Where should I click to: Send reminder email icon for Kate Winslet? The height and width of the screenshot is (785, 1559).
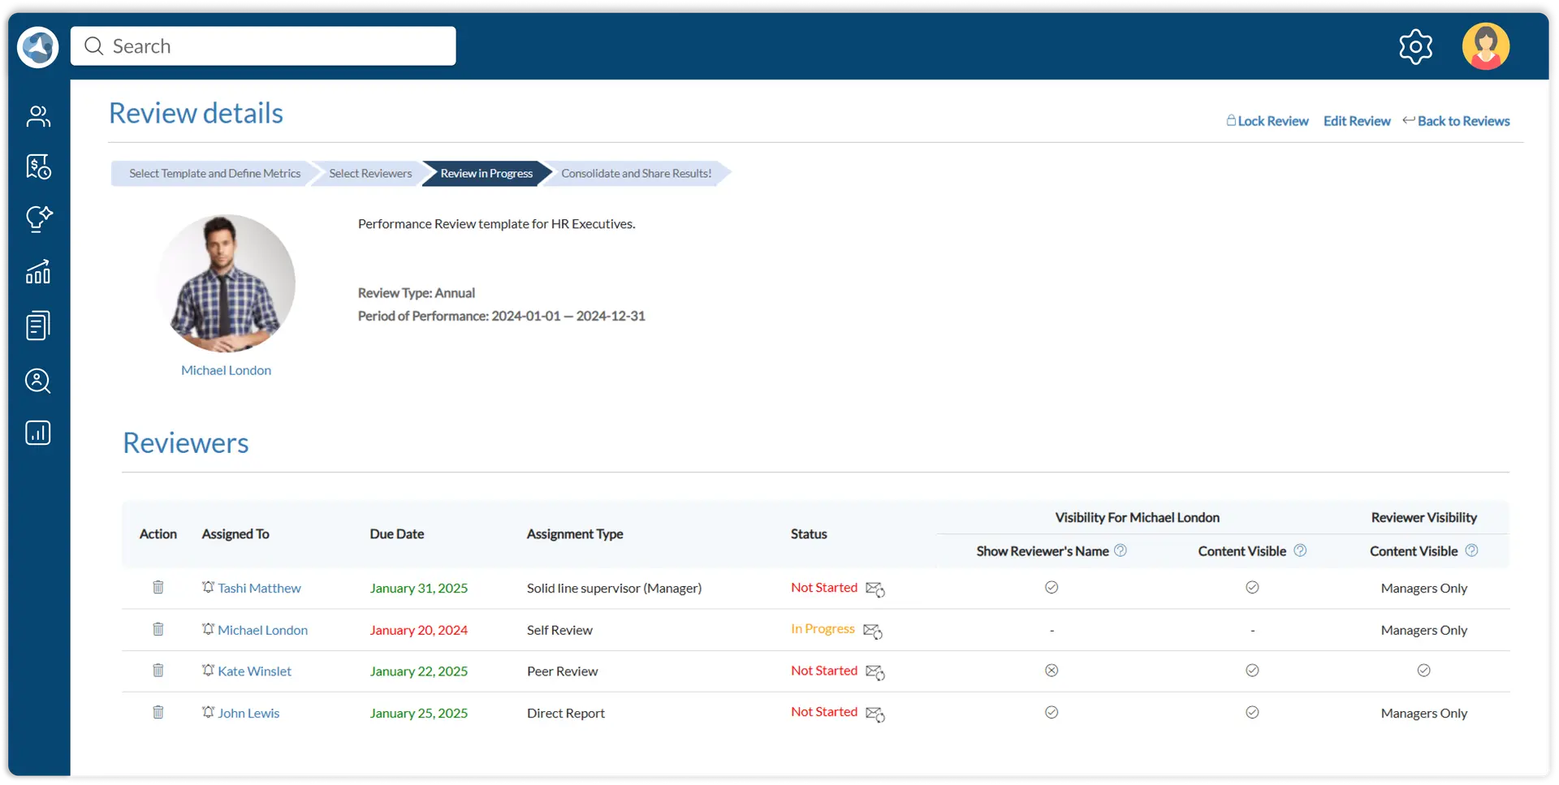coord(875,672)
